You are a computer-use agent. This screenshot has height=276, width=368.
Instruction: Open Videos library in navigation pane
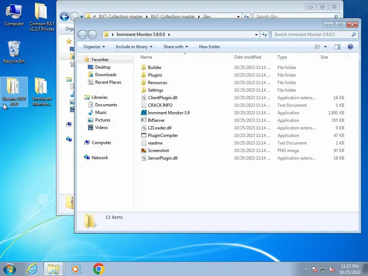point(101,128)
